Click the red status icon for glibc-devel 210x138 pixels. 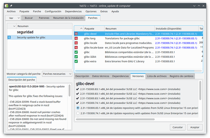pyautogui.click(x=76, y=34)
